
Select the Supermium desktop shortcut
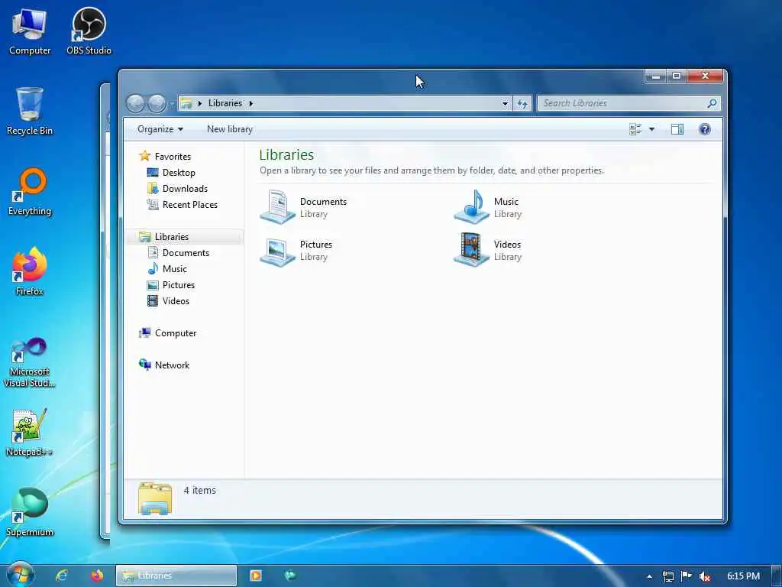[x=30, y=513]
